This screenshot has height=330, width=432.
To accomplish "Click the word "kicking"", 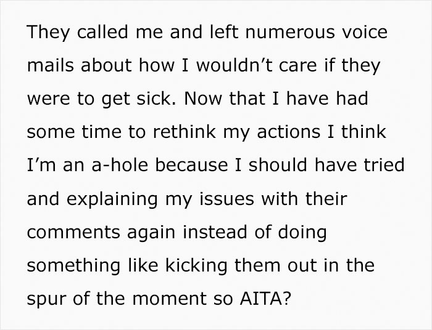I will coord(196,267).
